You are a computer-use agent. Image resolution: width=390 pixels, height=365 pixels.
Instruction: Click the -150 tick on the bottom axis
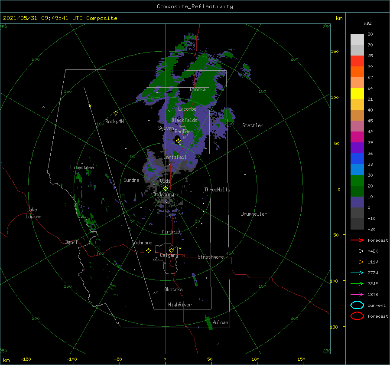coord(26,359)
